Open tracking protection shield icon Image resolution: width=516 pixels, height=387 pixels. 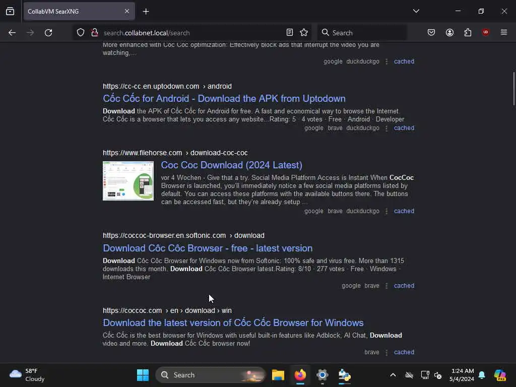80,32
